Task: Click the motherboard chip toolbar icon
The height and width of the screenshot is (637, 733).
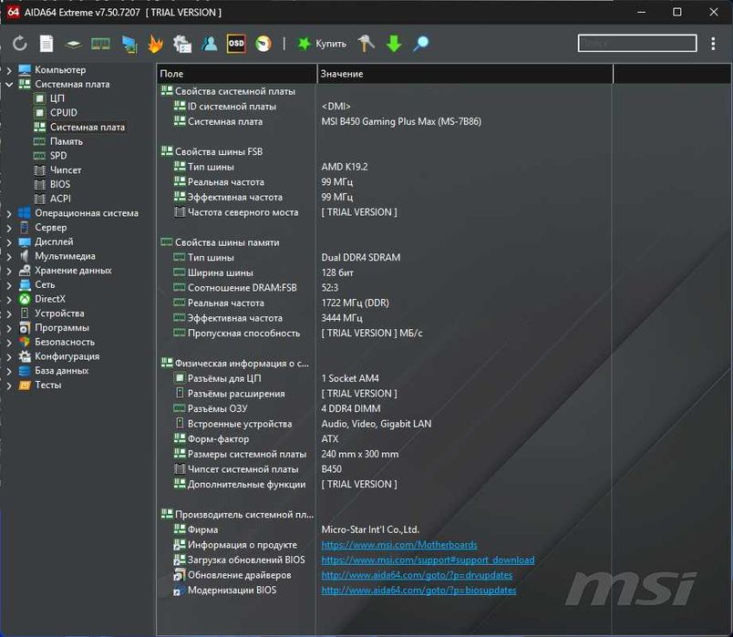Action: pos(74,45)
